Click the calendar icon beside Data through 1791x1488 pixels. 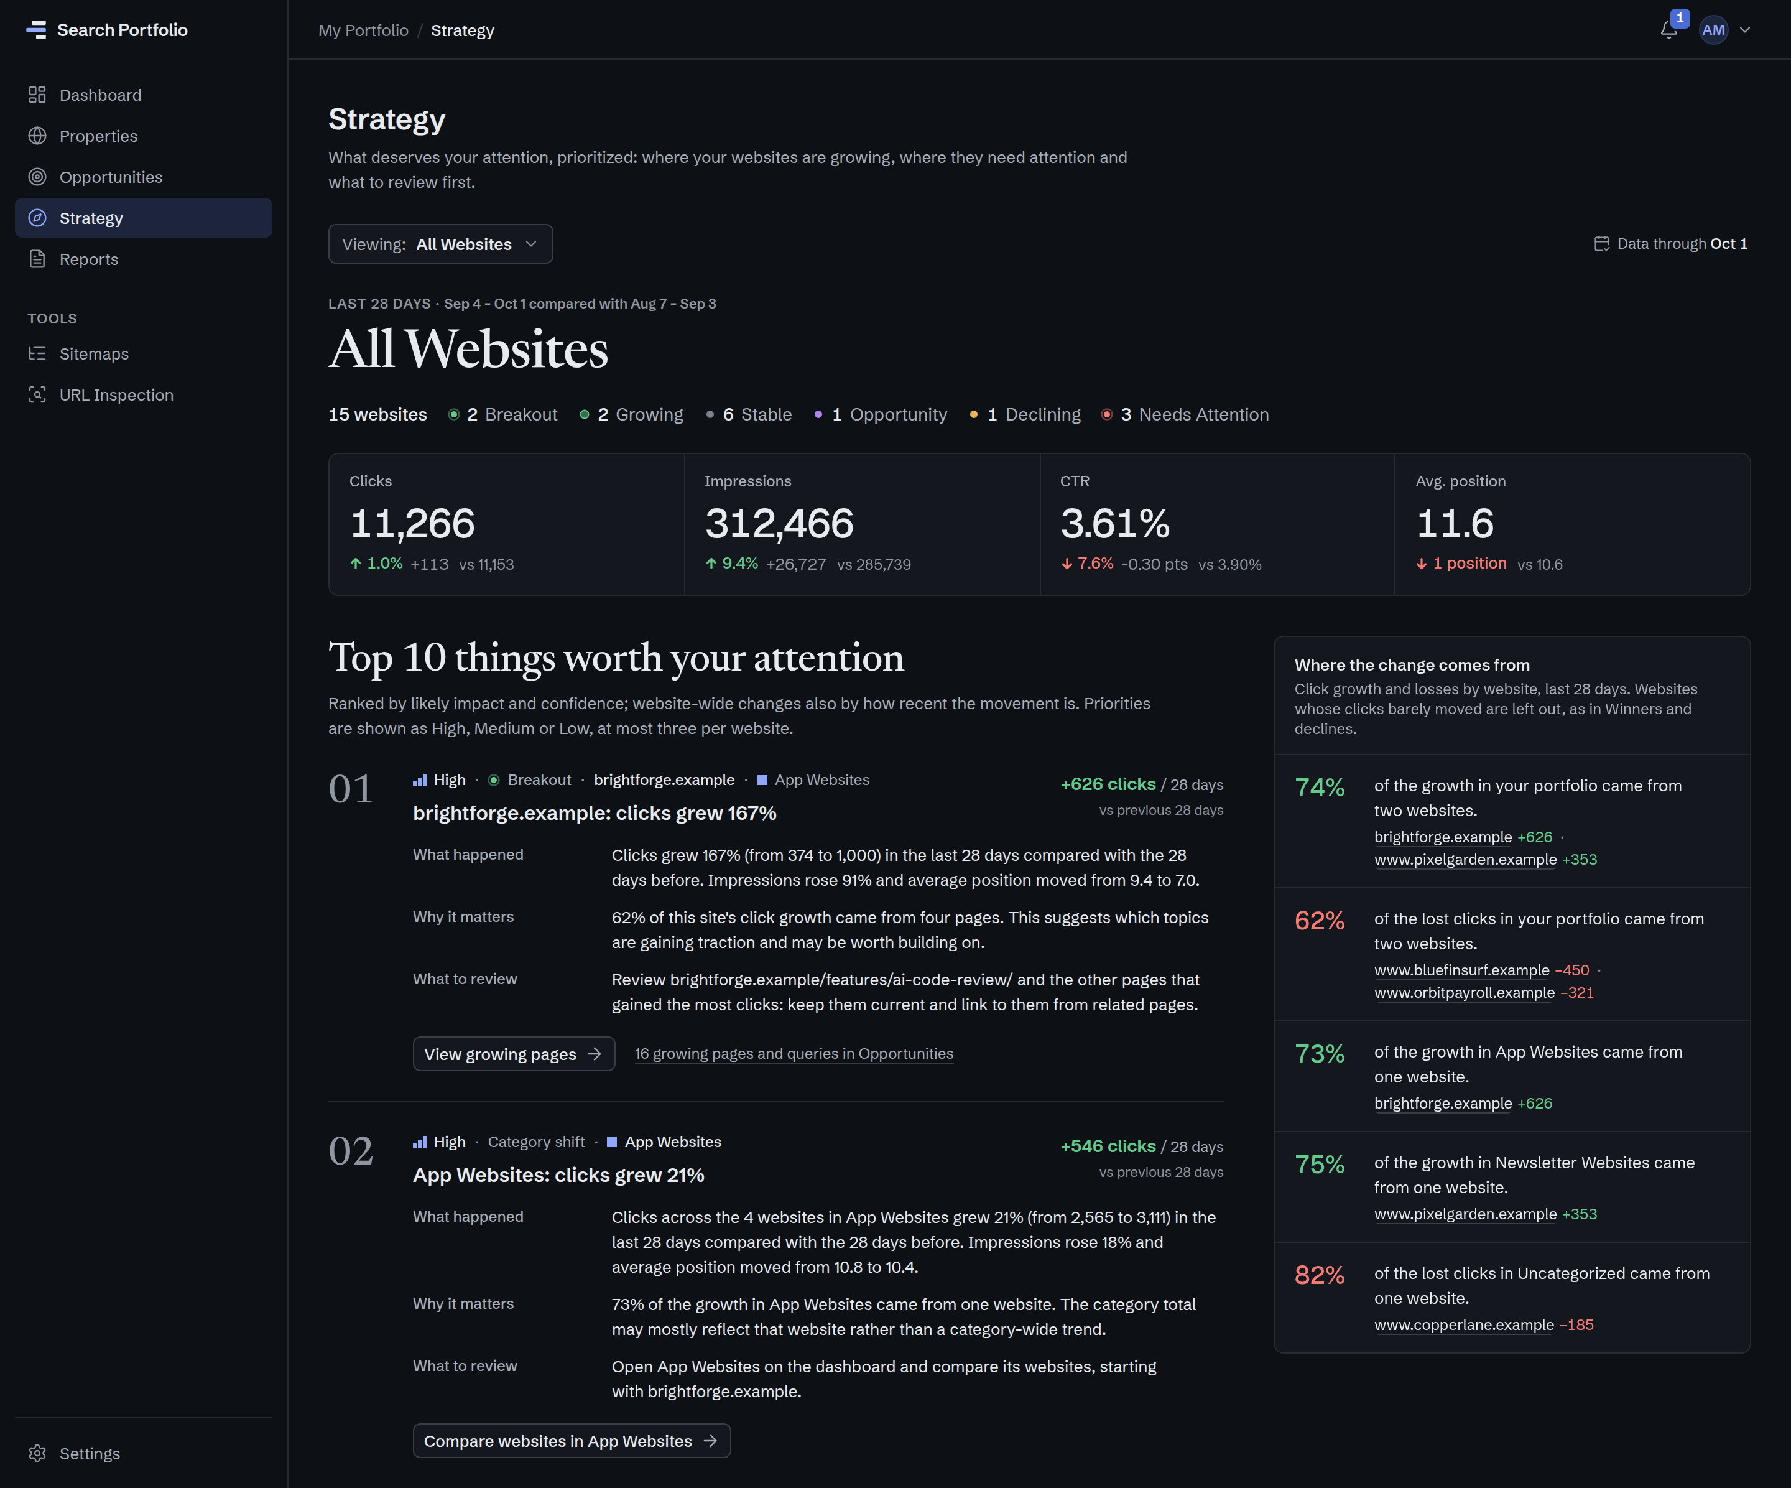(x=1602, y=244)
